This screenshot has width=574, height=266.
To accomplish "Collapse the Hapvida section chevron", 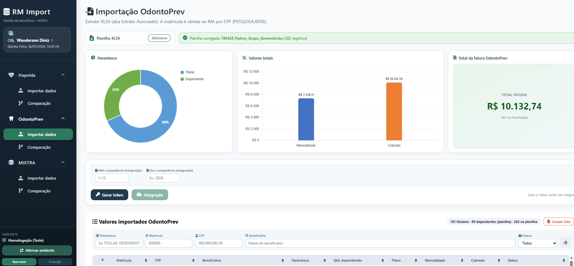I will [63, 75].
